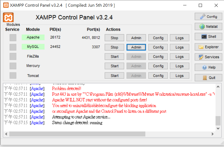Minimize the XAMPP Control Panel window

(x=185, y=5)
